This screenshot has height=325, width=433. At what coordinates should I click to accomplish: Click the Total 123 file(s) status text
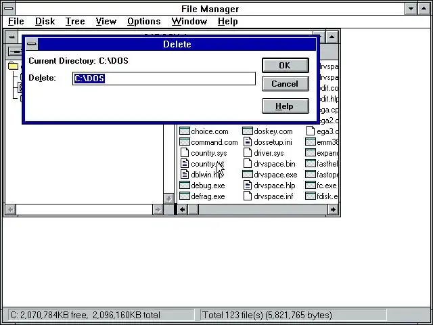click(x=267, y=315)
